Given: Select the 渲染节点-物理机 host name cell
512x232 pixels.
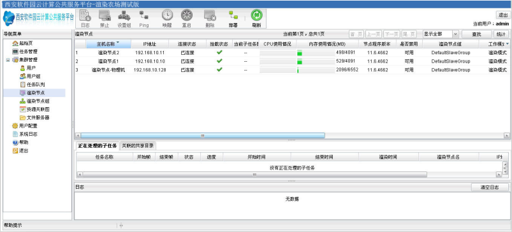Looking at the screenshot, I should pos(108,70).
